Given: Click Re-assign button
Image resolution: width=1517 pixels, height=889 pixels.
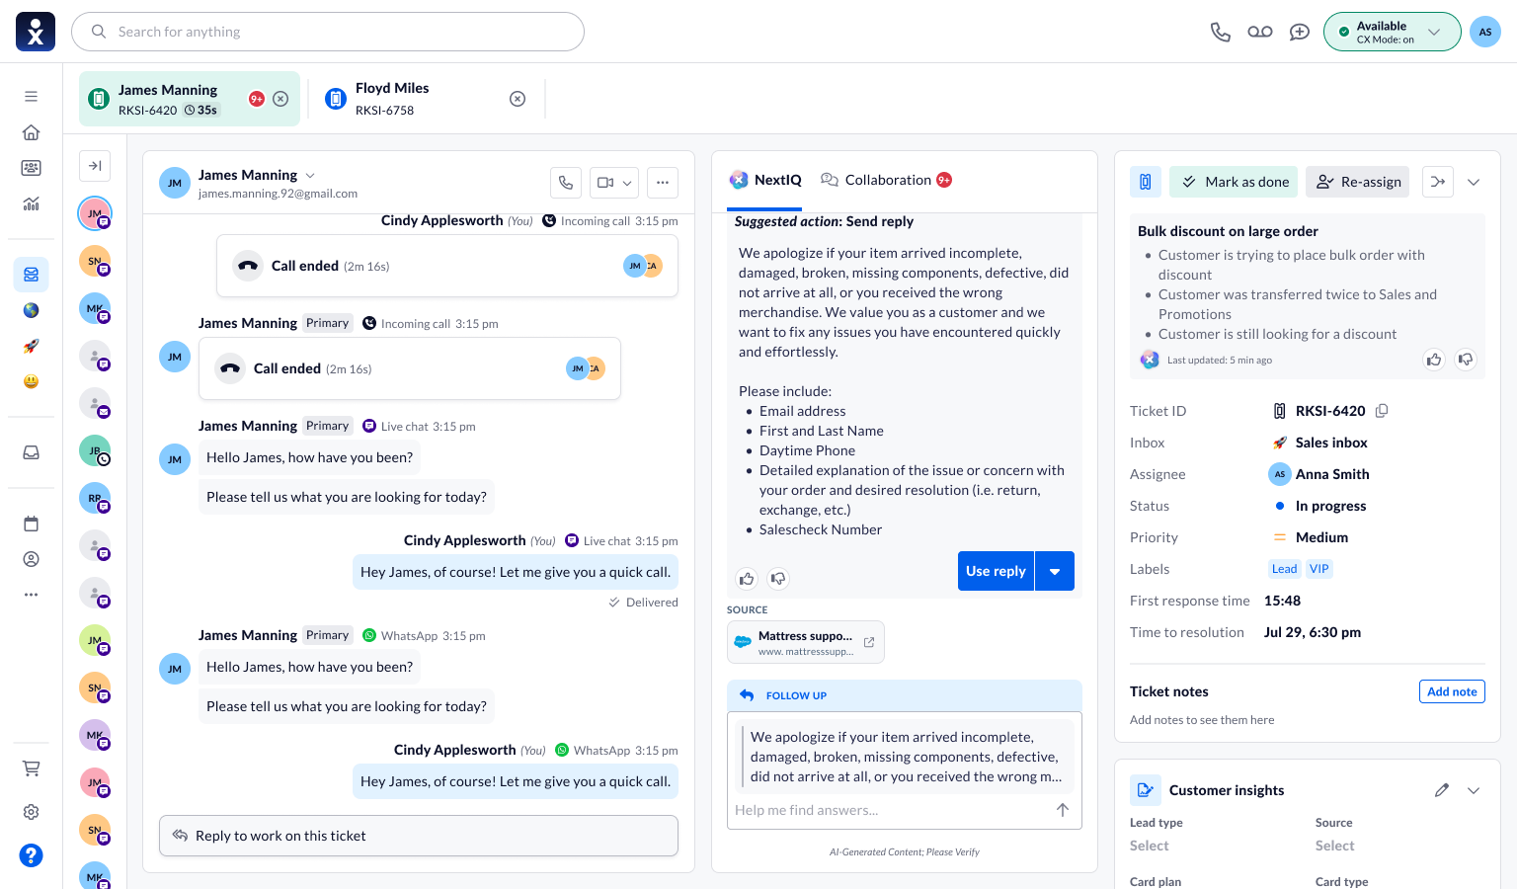Looking at the screenshot, I should (1360, 182).
